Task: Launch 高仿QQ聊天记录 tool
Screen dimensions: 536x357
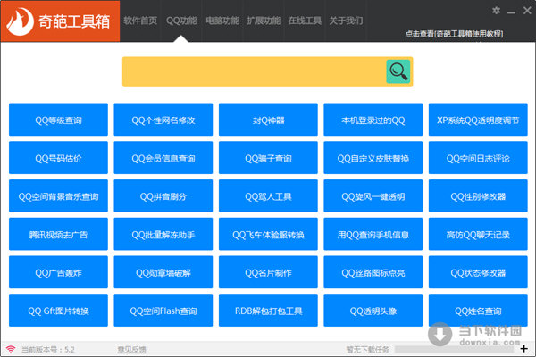Action: [x=478, y=234]
